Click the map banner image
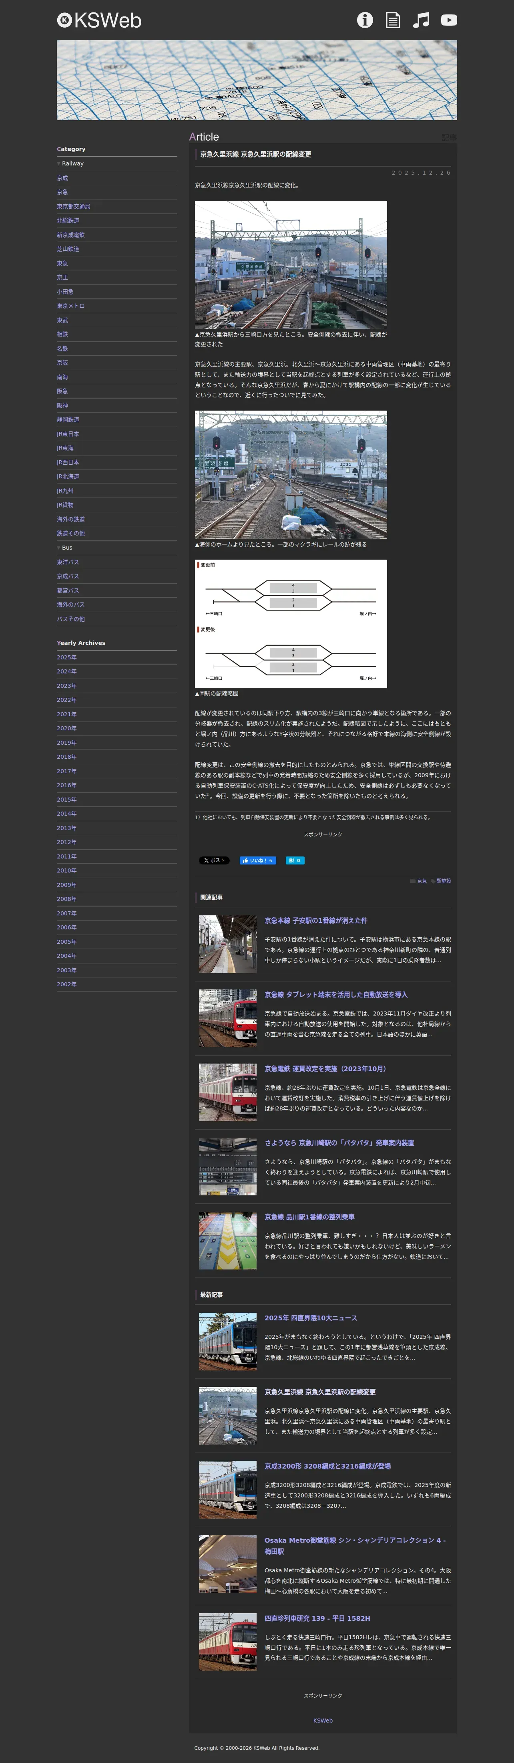Screen dimensions: 514x1763 [257, 80]
